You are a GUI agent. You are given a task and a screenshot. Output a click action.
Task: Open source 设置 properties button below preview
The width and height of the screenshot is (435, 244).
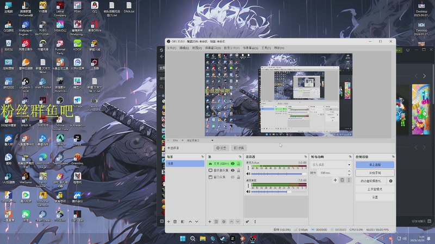click(221, 148)
